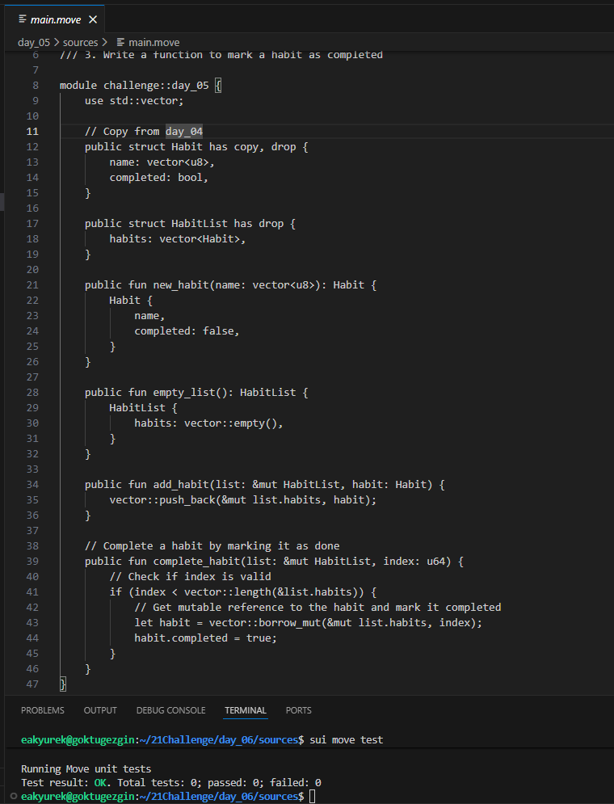
Task: Click 'Test result: OK' terminal line
Action: [171, 782]
